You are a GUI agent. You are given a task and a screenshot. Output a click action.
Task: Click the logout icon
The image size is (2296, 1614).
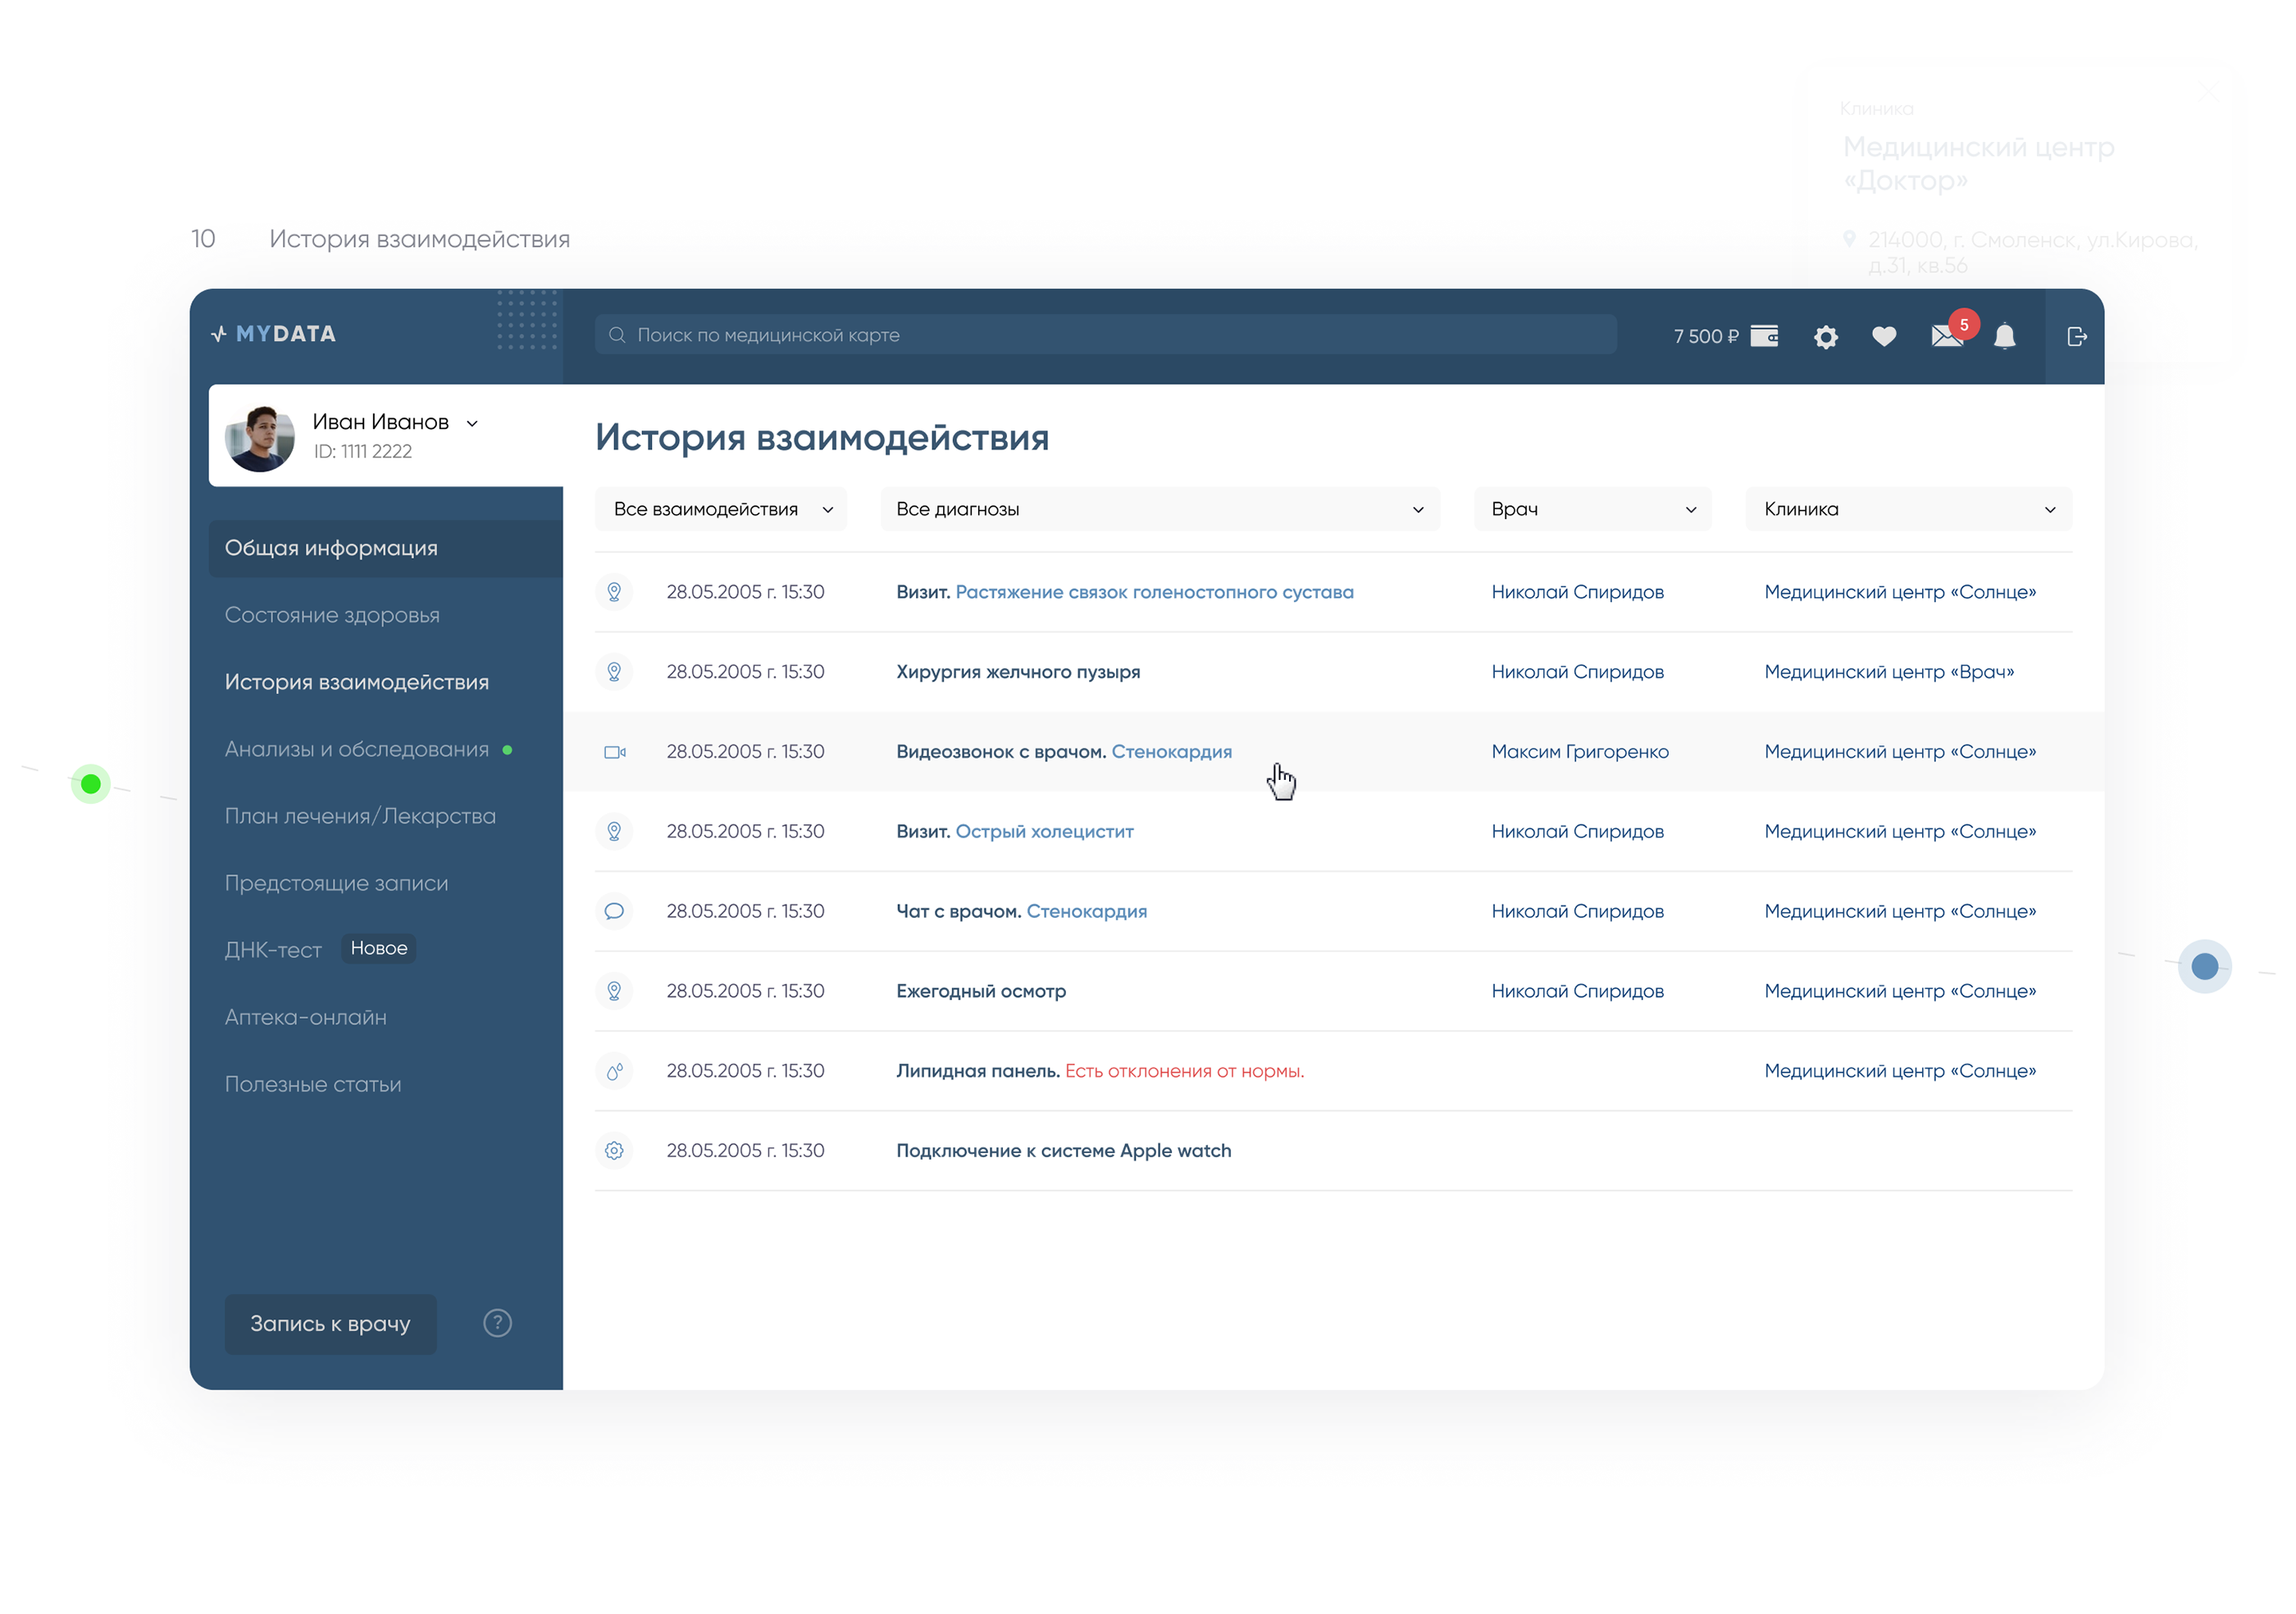(x=2076, y=337)
